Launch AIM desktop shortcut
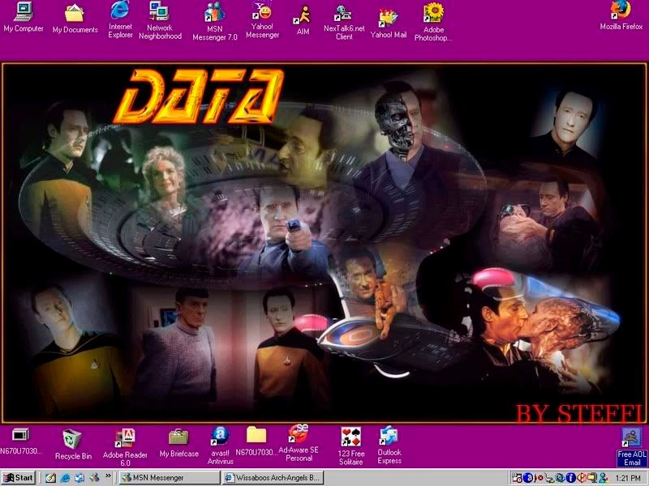 [303, 15]
